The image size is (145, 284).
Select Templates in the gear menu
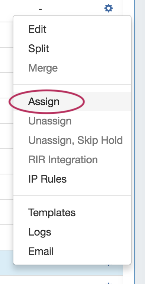[x=52, y=212]
